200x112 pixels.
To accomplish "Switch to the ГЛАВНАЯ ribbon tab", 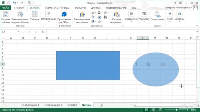I will point(19,8).
